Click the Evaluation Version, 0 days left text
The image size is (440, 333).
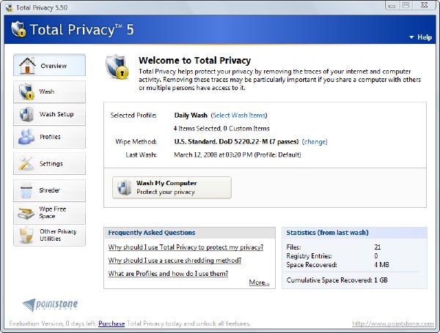click(x=53, y=323)
